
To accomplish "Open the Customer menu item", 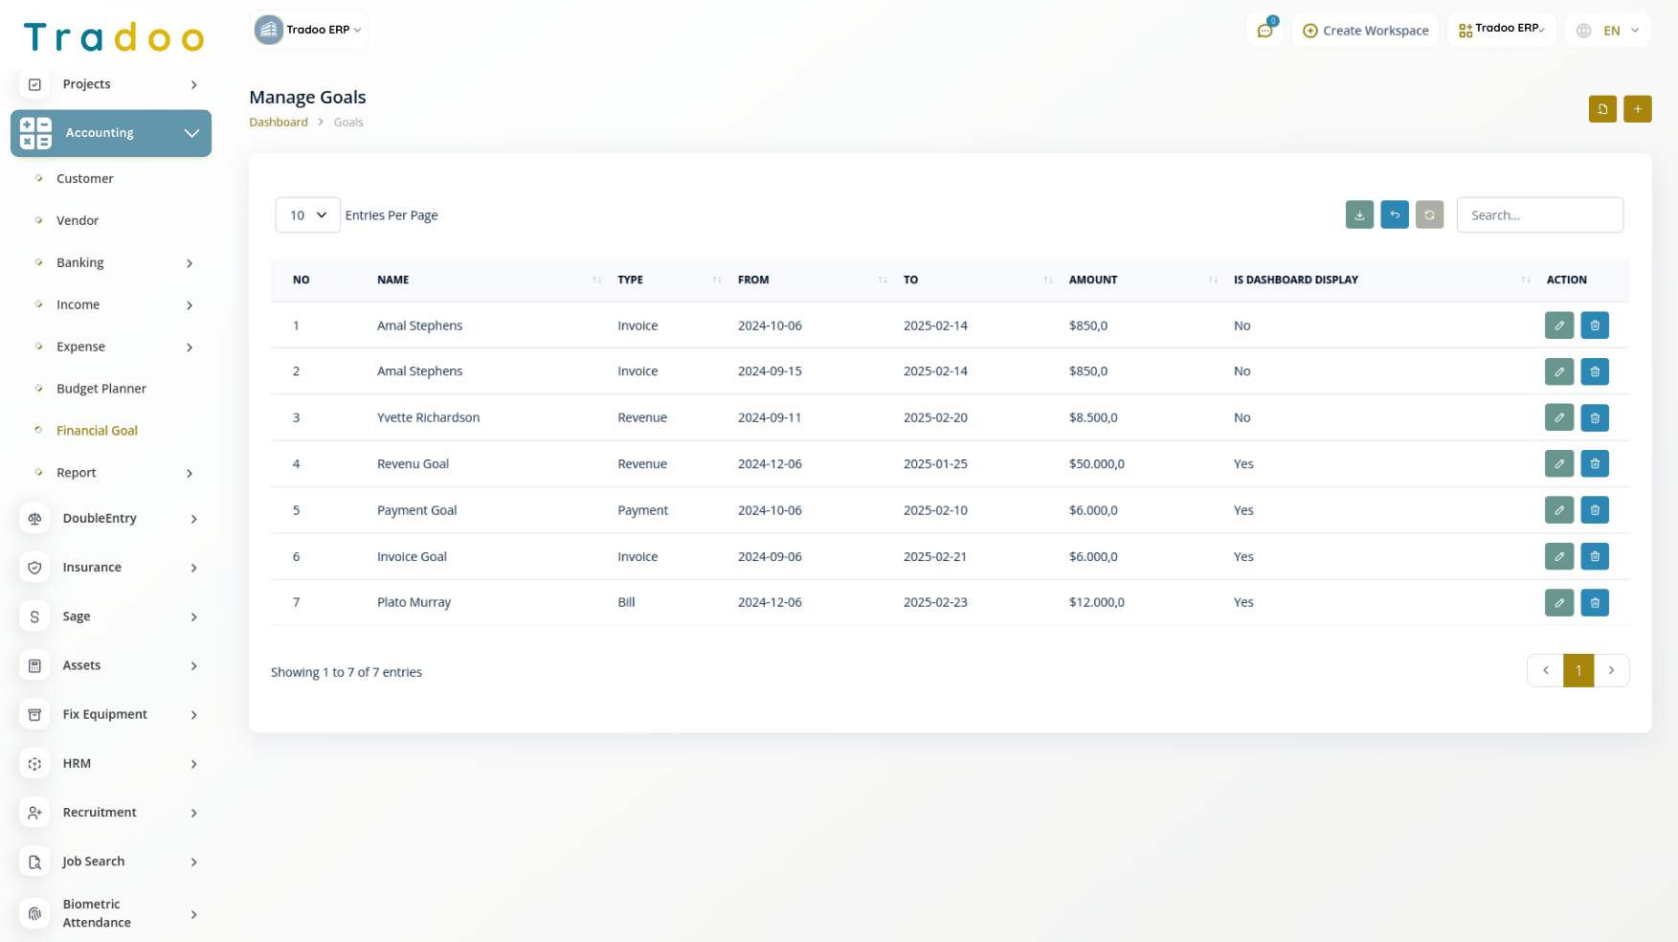I will tap(84, 179).
